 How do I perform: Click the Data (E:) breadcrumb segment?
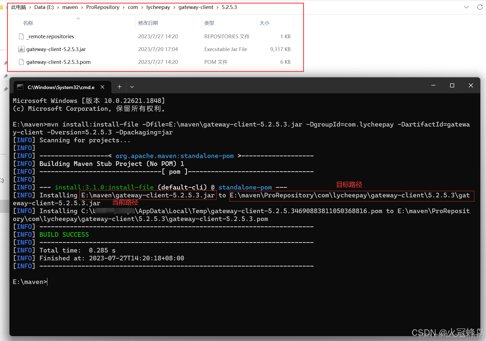44,7
